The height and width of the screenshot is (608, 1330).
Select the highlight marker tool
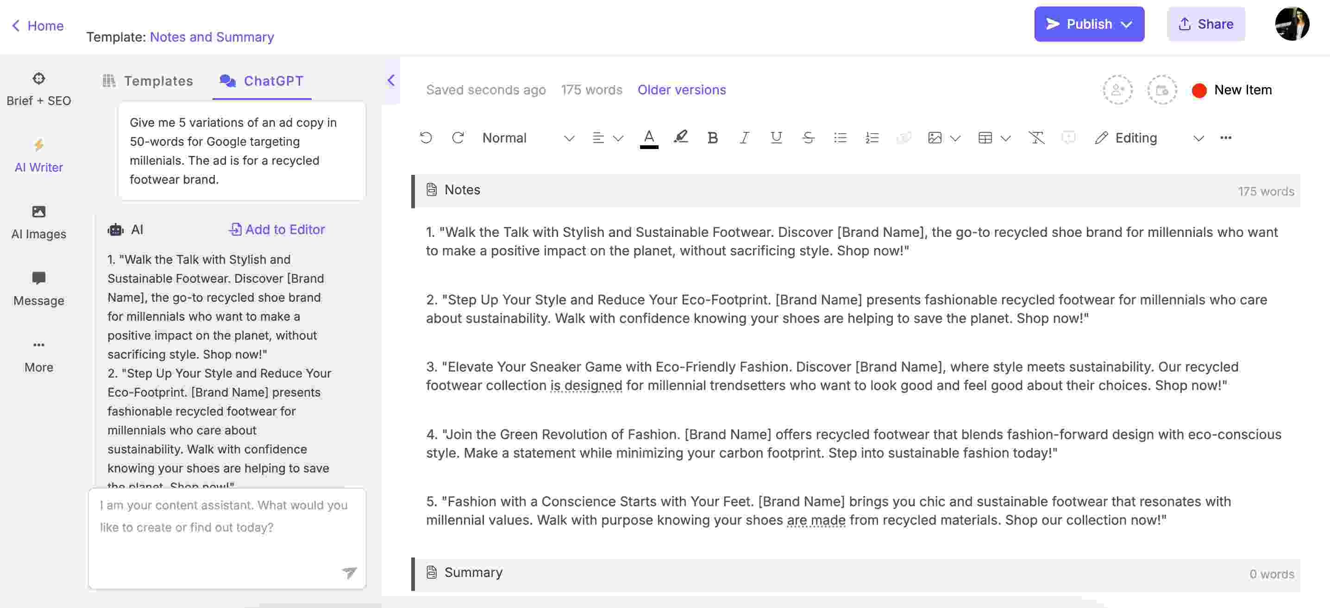pos(680,137)
